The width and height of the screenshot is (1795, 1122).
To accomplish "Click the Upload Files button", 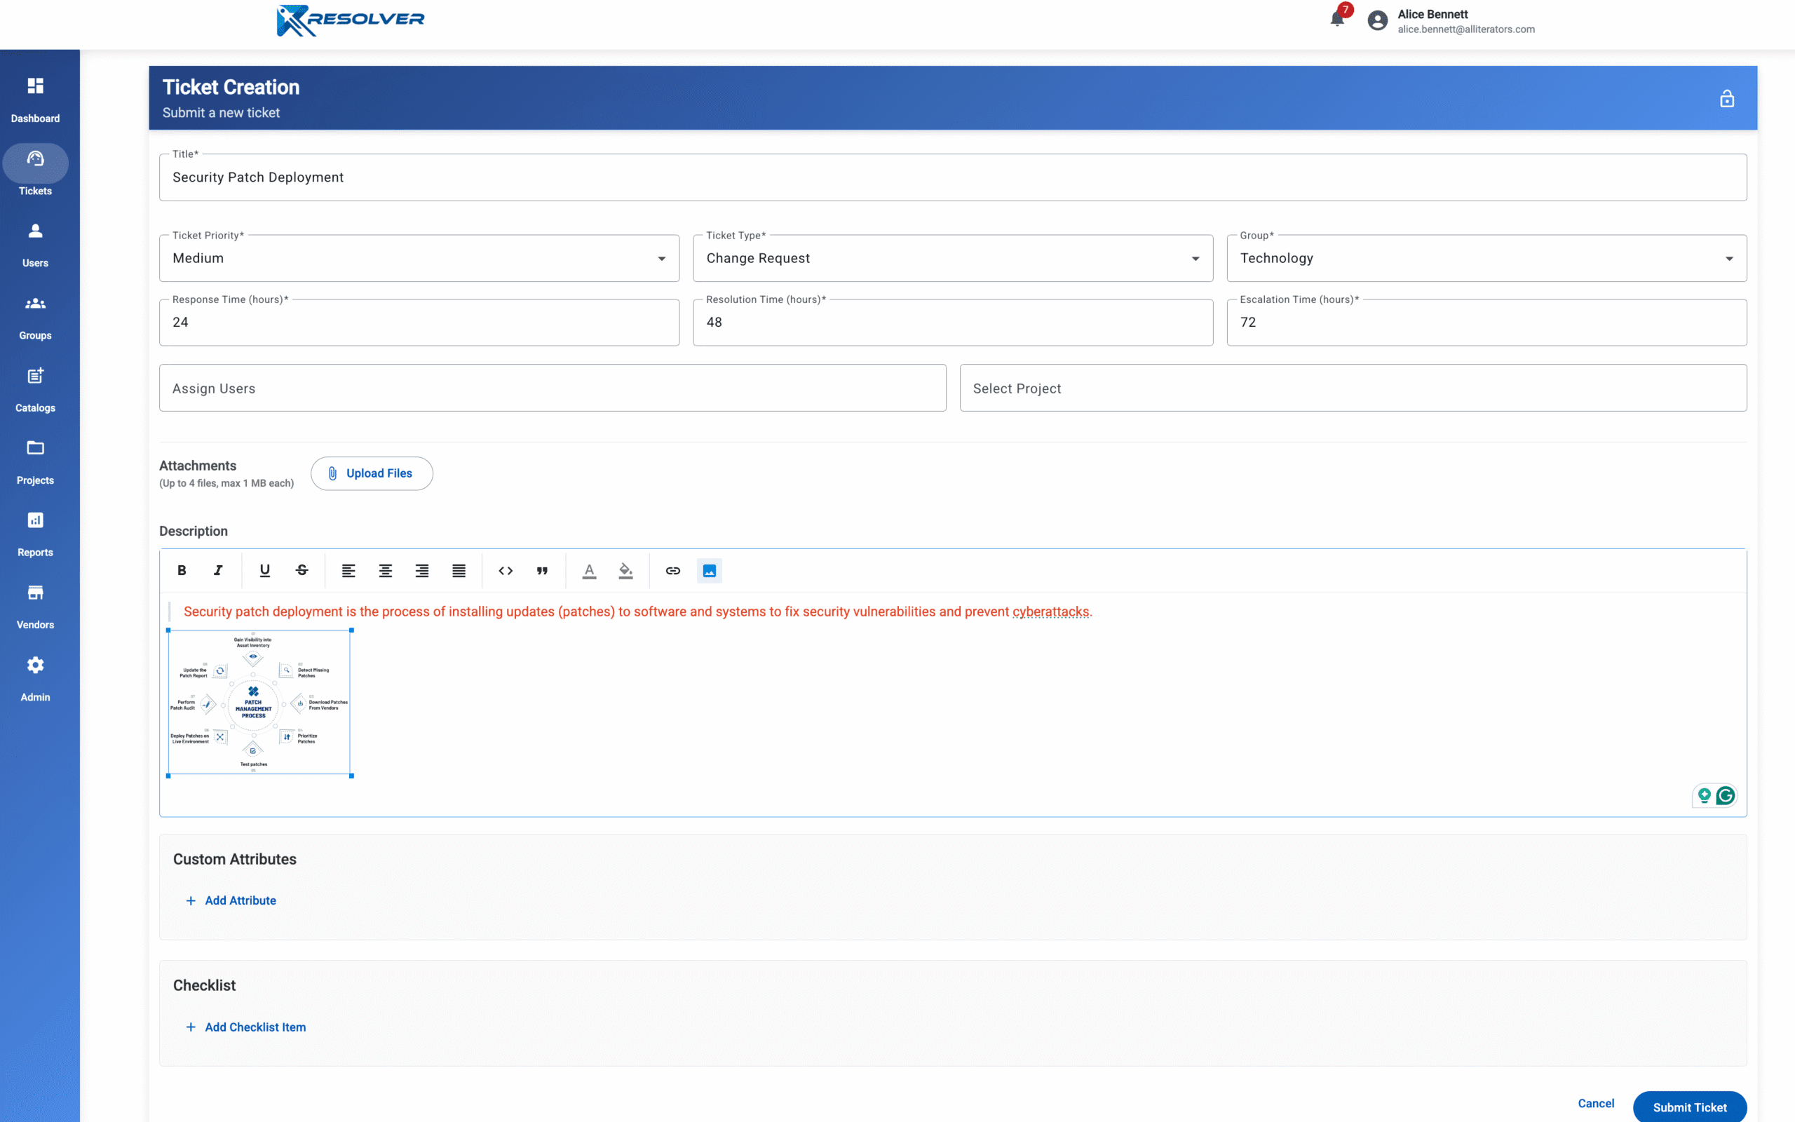I will pyautogui.click(x=372, y=473).
